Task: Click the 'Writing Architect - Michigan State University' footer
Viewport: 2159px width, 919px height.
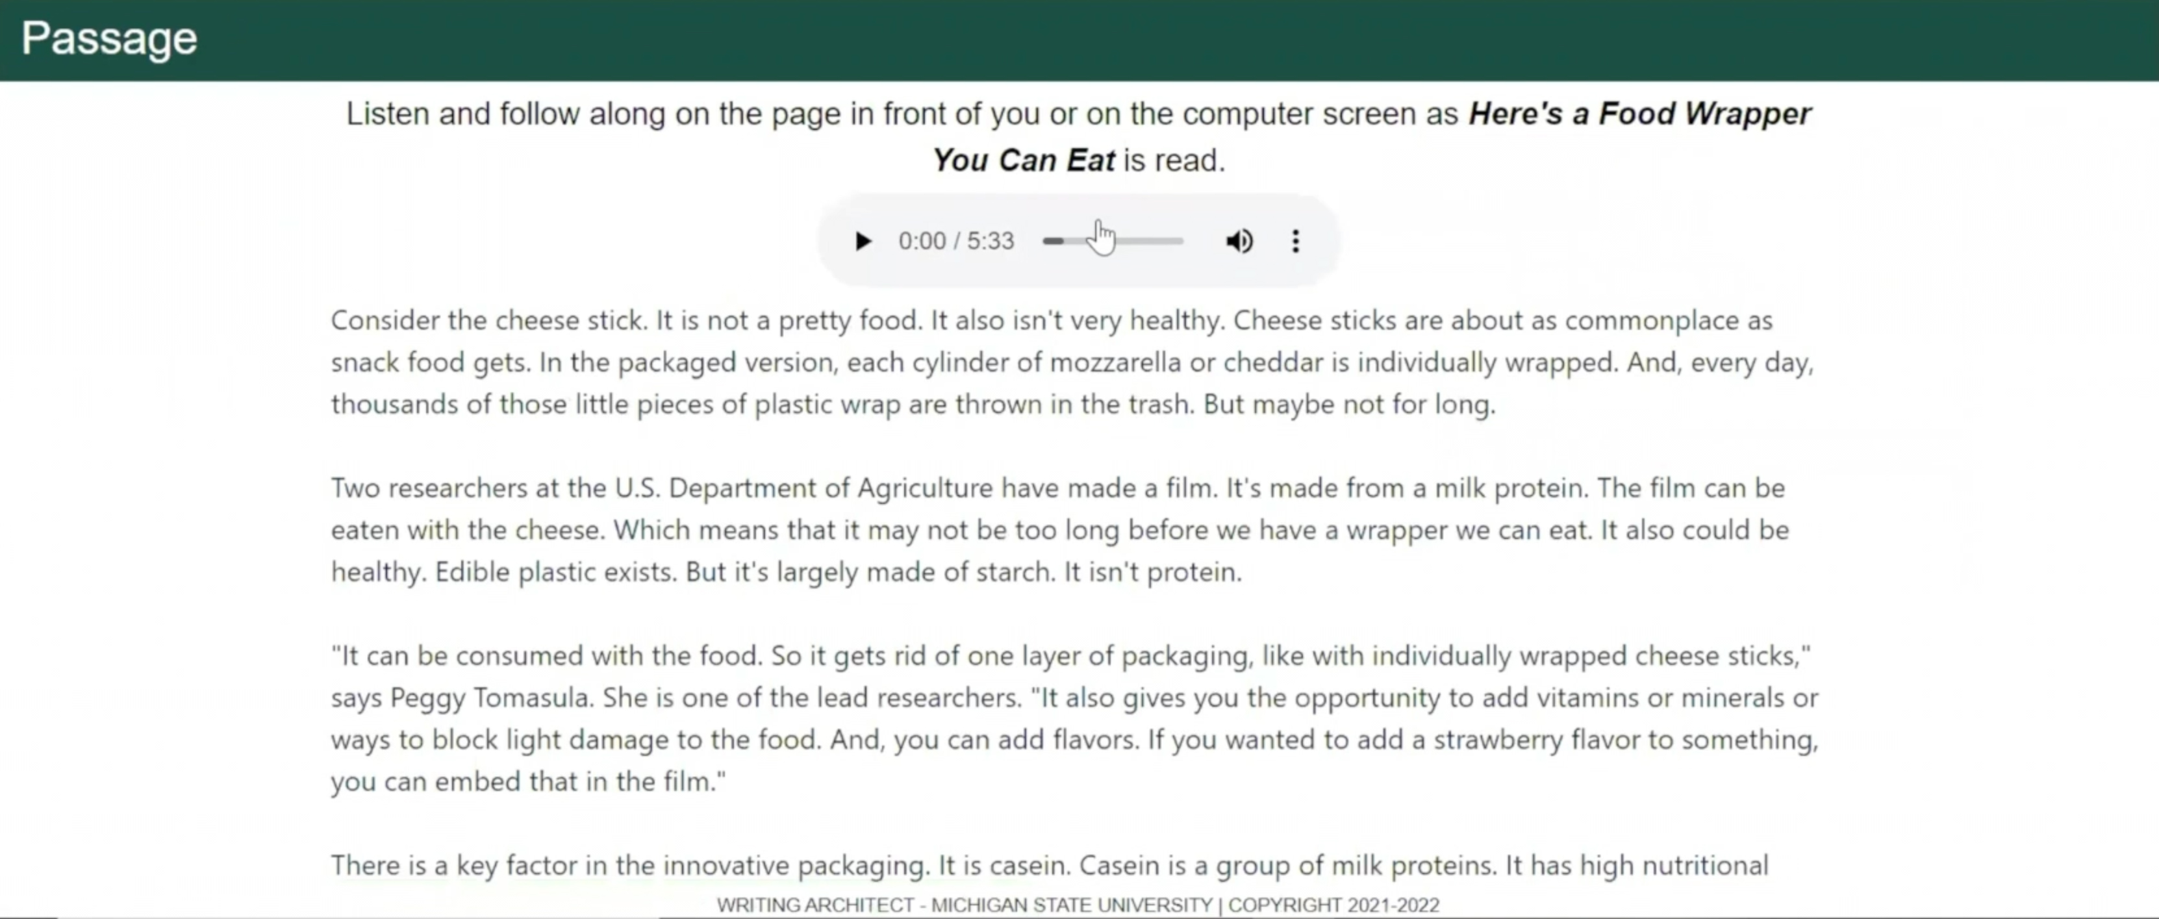Action: point(964,905)
